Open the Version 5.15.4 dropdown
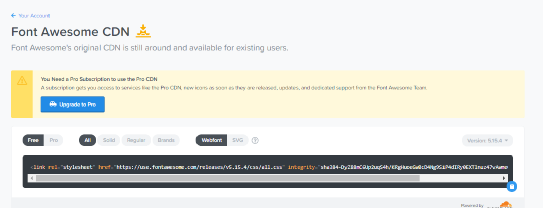The width and height of the screenshot is (543, 208). click(487, 140)
